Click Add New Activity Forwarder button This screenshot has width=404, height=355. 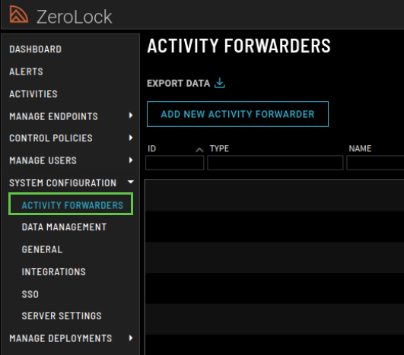(237, 114)
